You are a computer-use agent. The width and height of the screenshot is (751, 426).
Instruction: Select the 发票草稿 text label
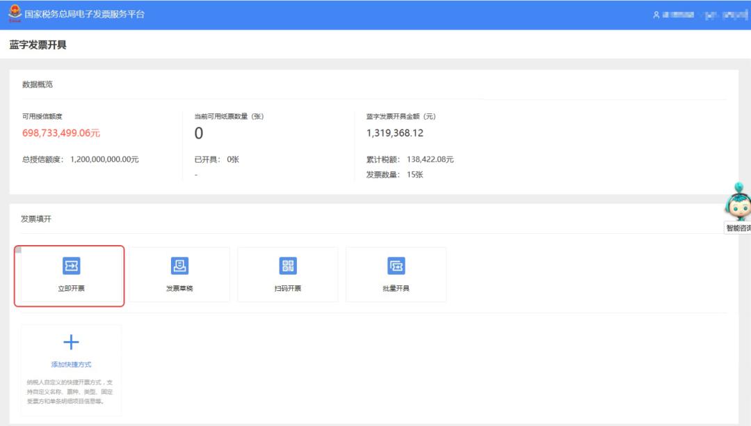[x=179, y=288]
